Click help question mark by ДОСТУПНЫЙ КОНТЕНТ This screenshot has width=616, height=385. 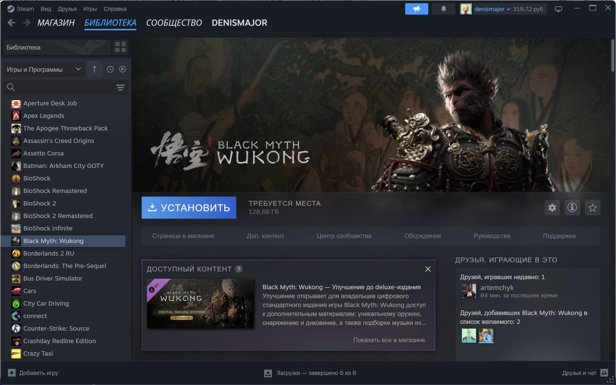coord(239,269)
